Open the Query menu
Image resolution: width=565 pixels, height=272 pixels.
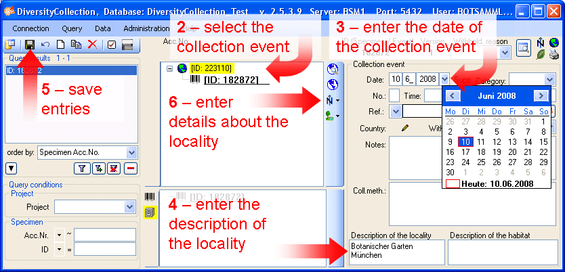pos(72,28)
